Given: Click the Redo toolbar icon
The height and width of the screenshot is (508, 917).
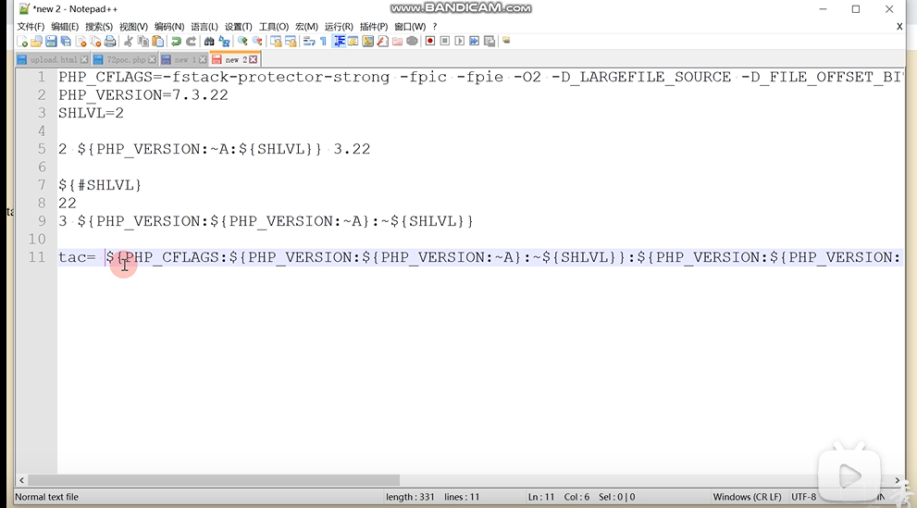Looking at the screenshot, I should [x=191, y=41].
